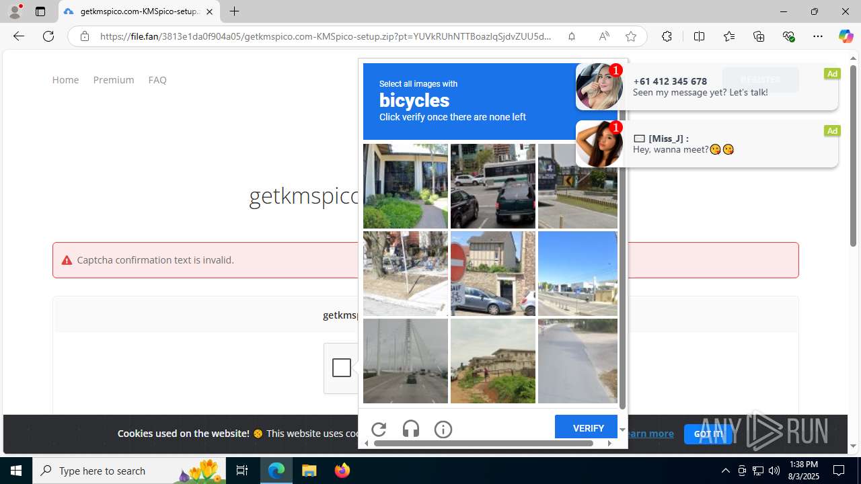Click the VERIFY button

588,428
